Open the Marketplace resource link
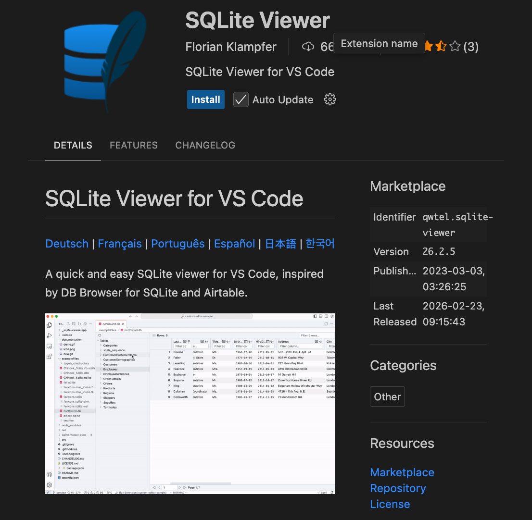Image resolution: width=532 pixels, height=520 pixels. coord(402,472)
